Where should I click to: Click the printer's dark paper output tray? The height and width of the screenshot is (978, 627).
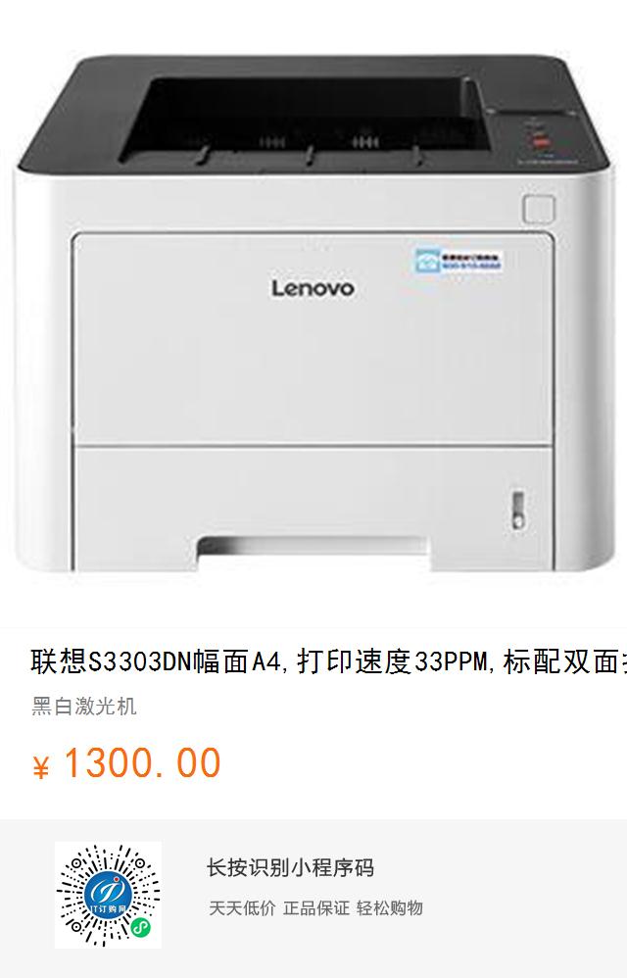click(x=306, y=120)
